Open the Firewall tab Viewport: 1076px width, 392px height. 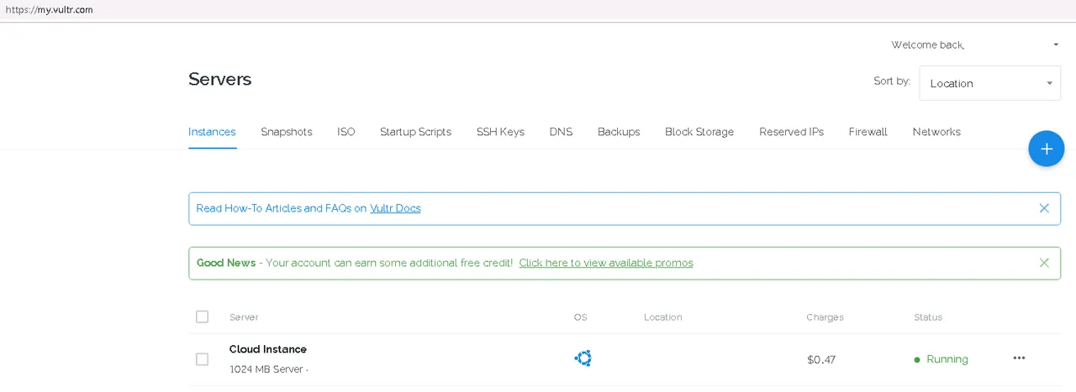click(x=868, y=132)
